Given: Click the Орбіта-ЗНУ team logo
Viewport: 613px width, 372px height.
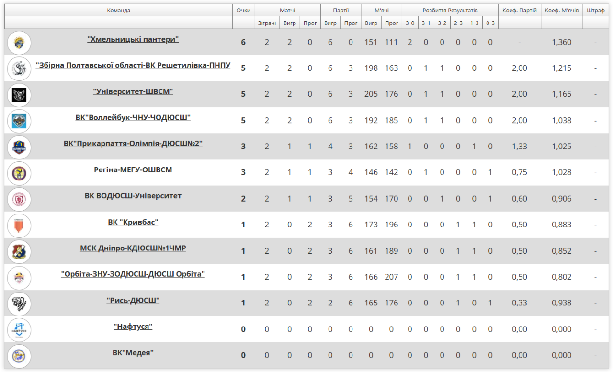Looking at the screenshot, I should (19, 277).
